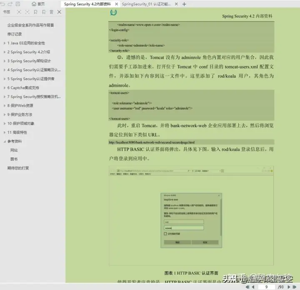Select bookmark 6 Captcha集成支持
The height and width of the screenshot is (290, 300).
pyautogui.click(x=23, y=87)
